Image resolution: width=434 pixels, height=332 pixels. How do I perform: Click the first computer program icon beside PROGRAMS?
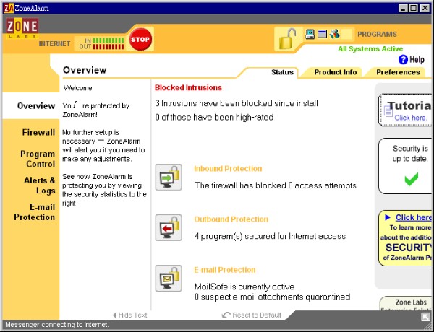(310, 34)
